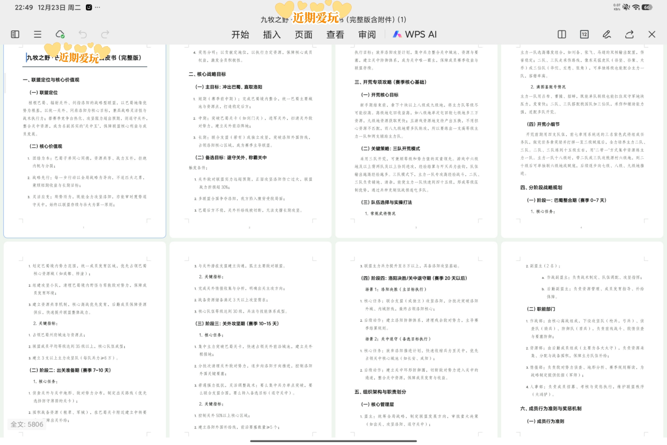Click the line 2. 满图鉴账号情况

(548, 87)
